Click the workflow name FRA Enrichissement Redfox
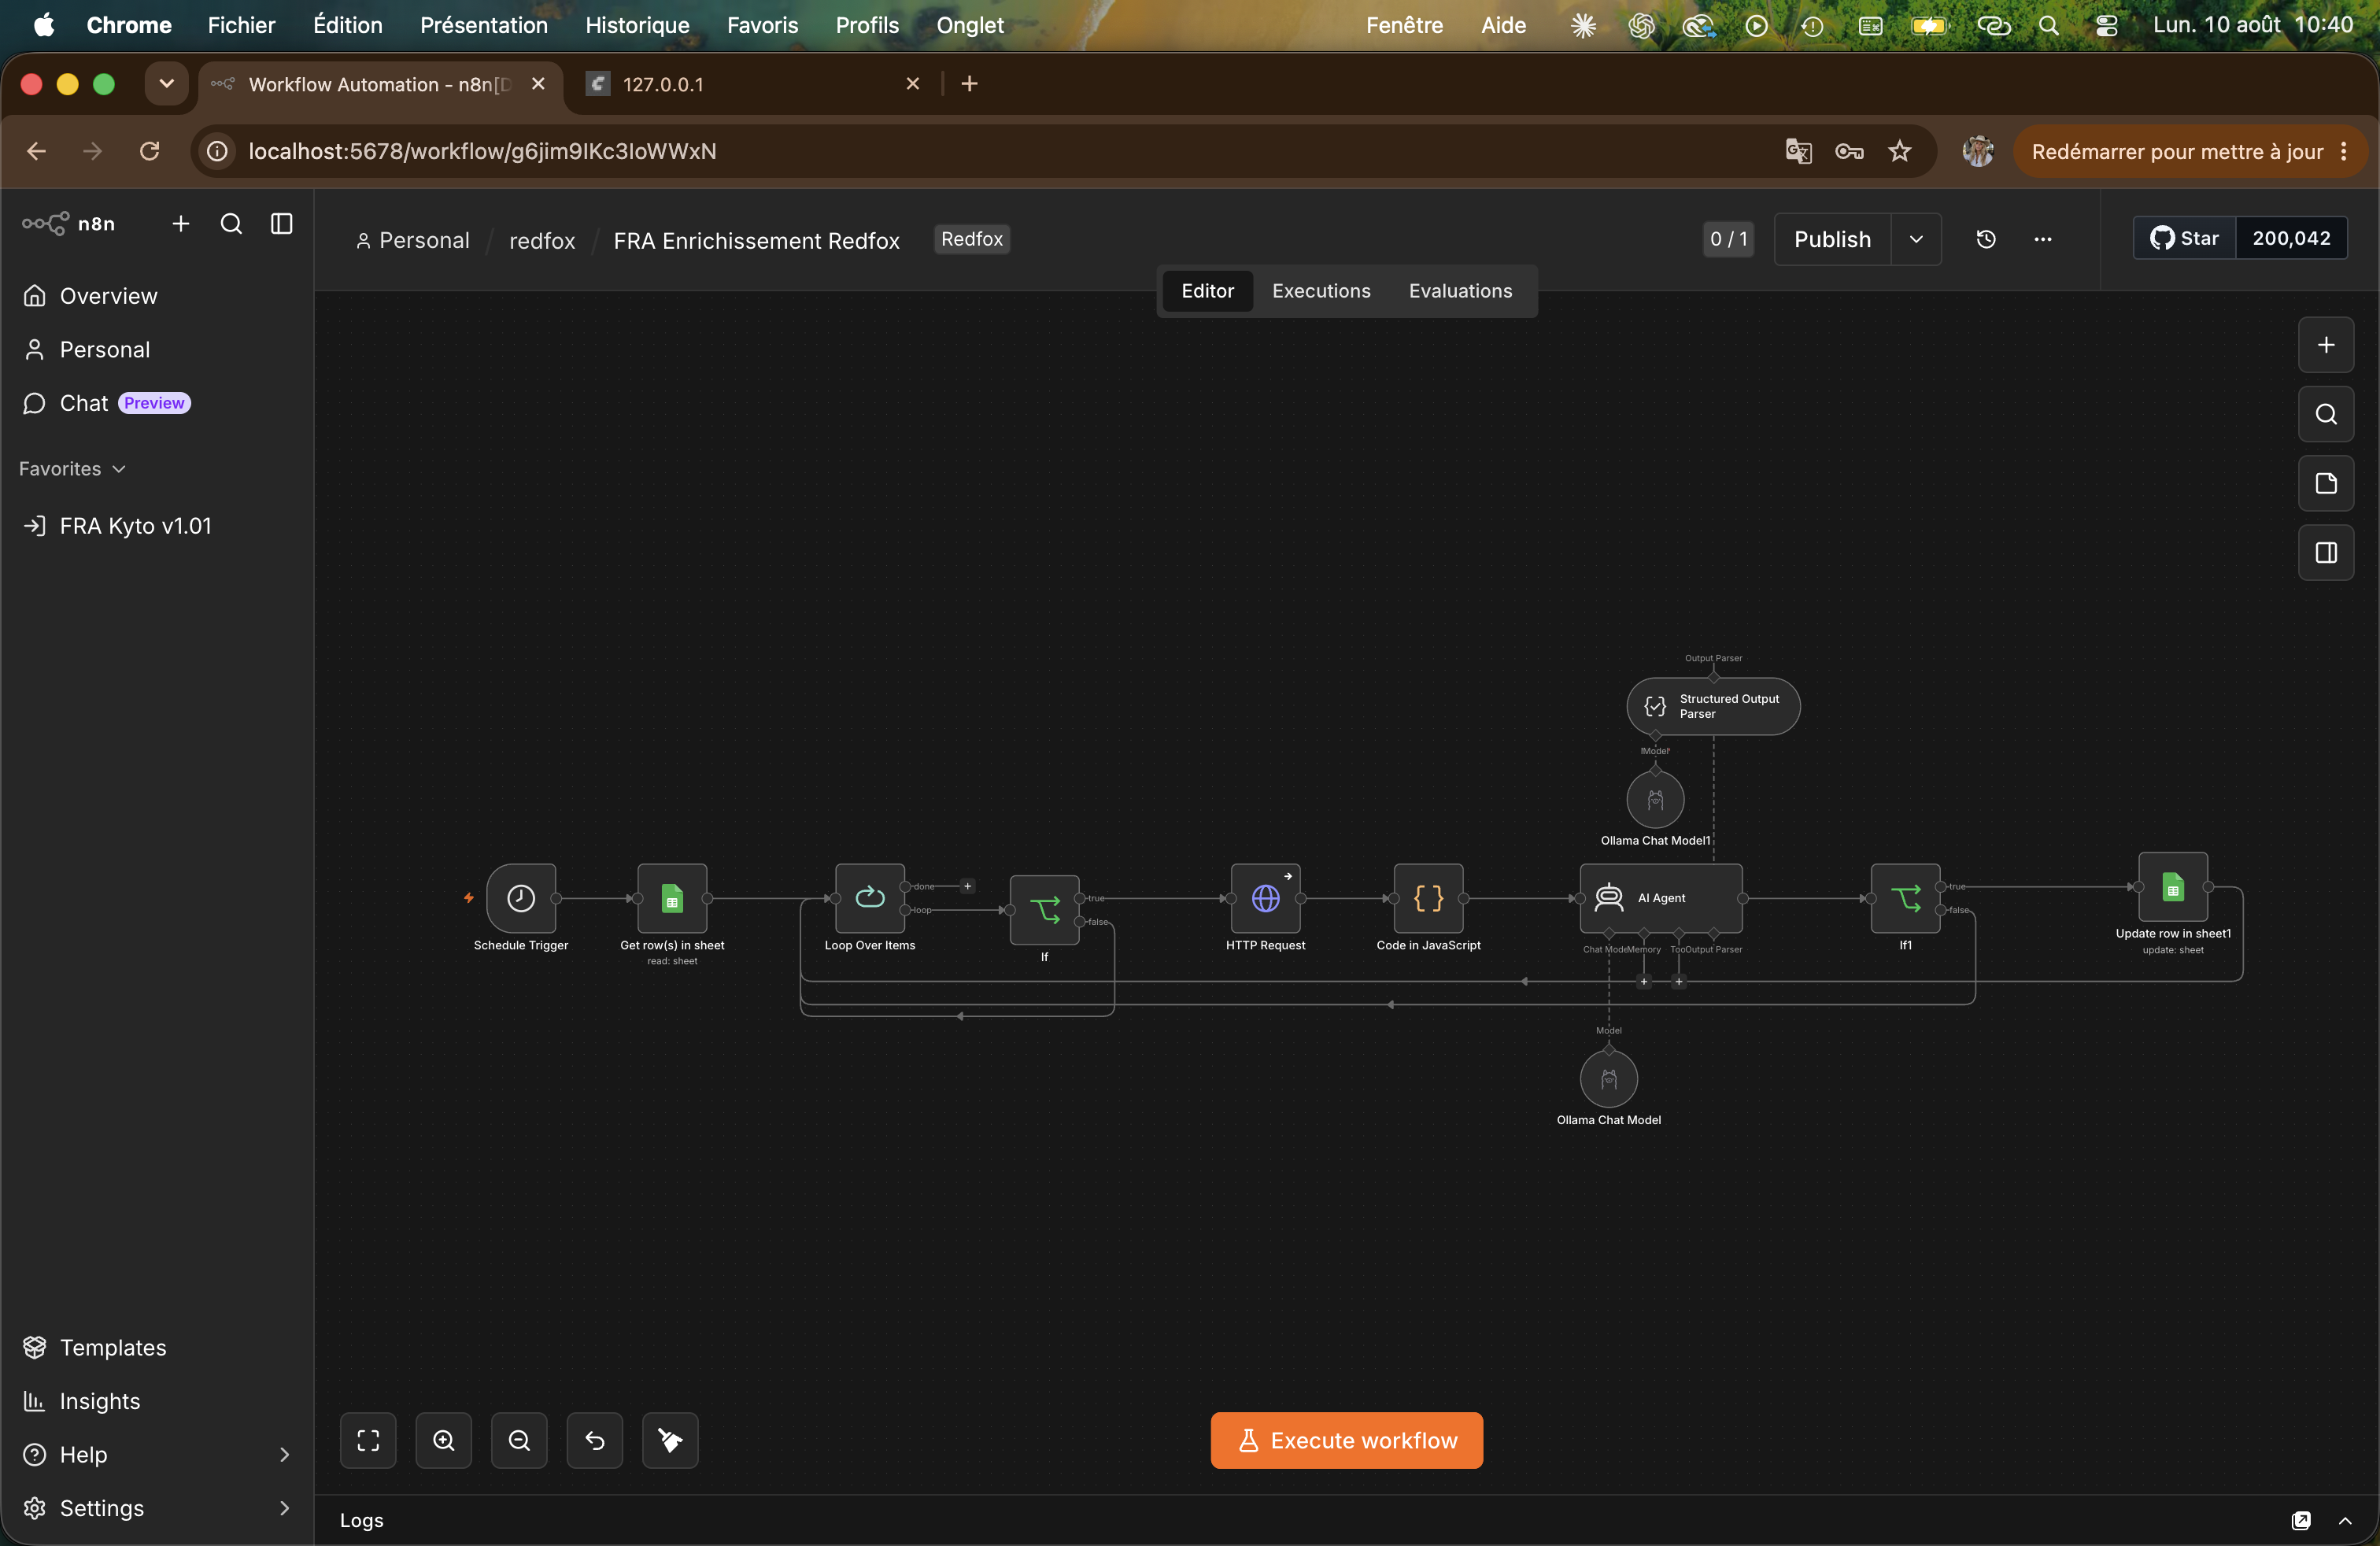The image size is (2380, 1546). coord(756,240)
